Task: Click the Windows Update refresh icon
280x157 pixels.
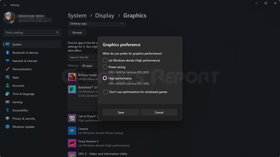Action: coord(8,127)
